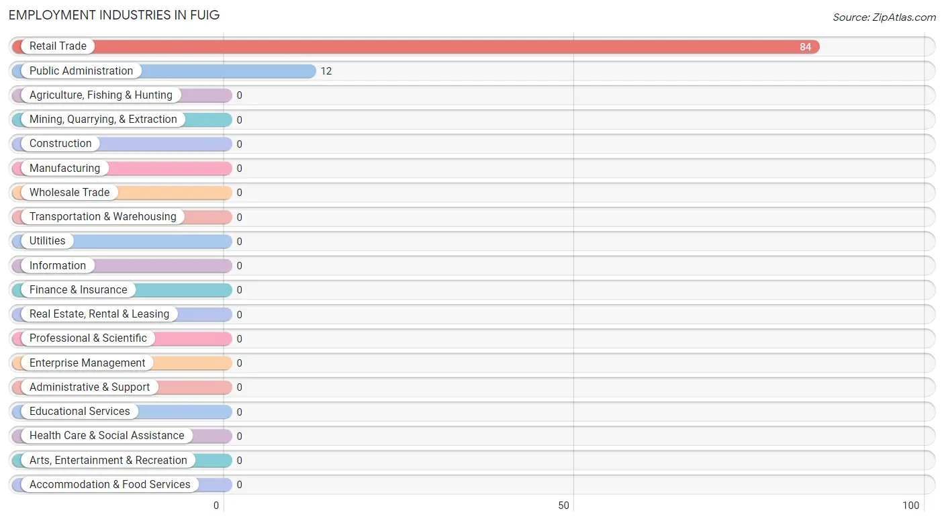Click the Source: ZipAtlas.com text

[884, 17]
